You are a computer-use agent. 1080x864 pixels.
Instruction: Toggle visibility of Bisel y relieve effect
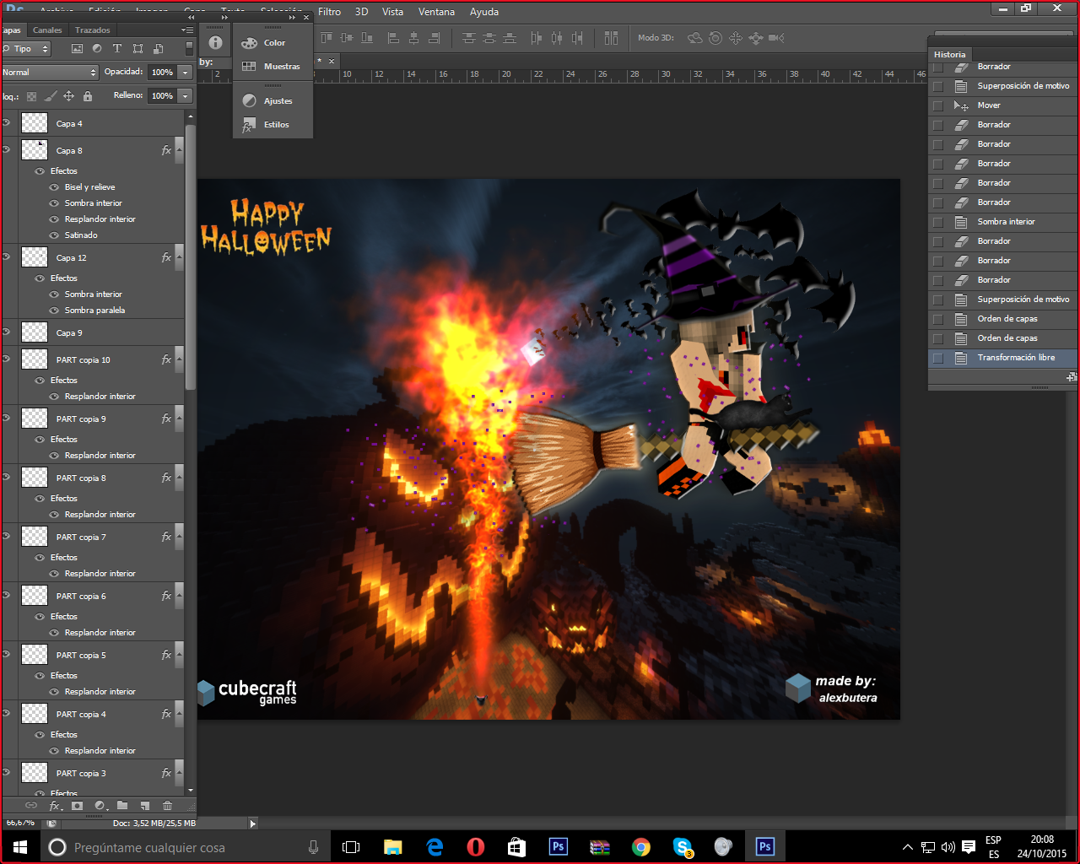pos(54,187)
